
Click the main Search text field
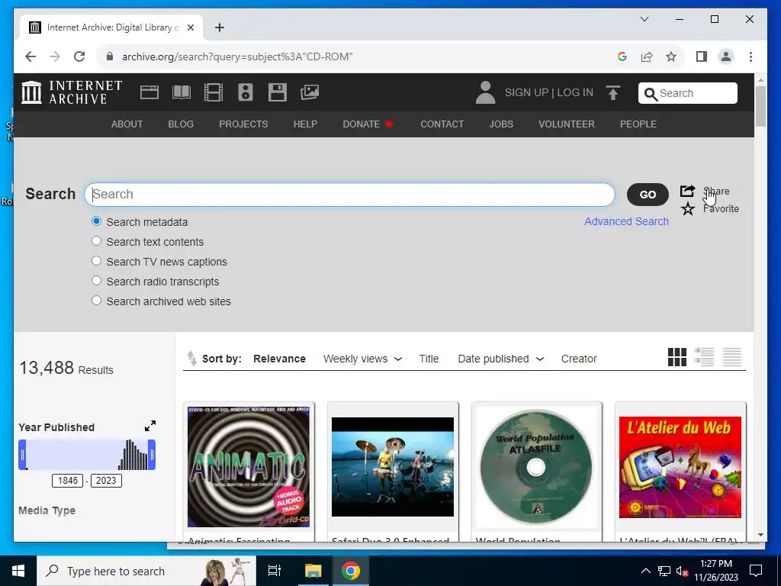click(x=349, y=195)
